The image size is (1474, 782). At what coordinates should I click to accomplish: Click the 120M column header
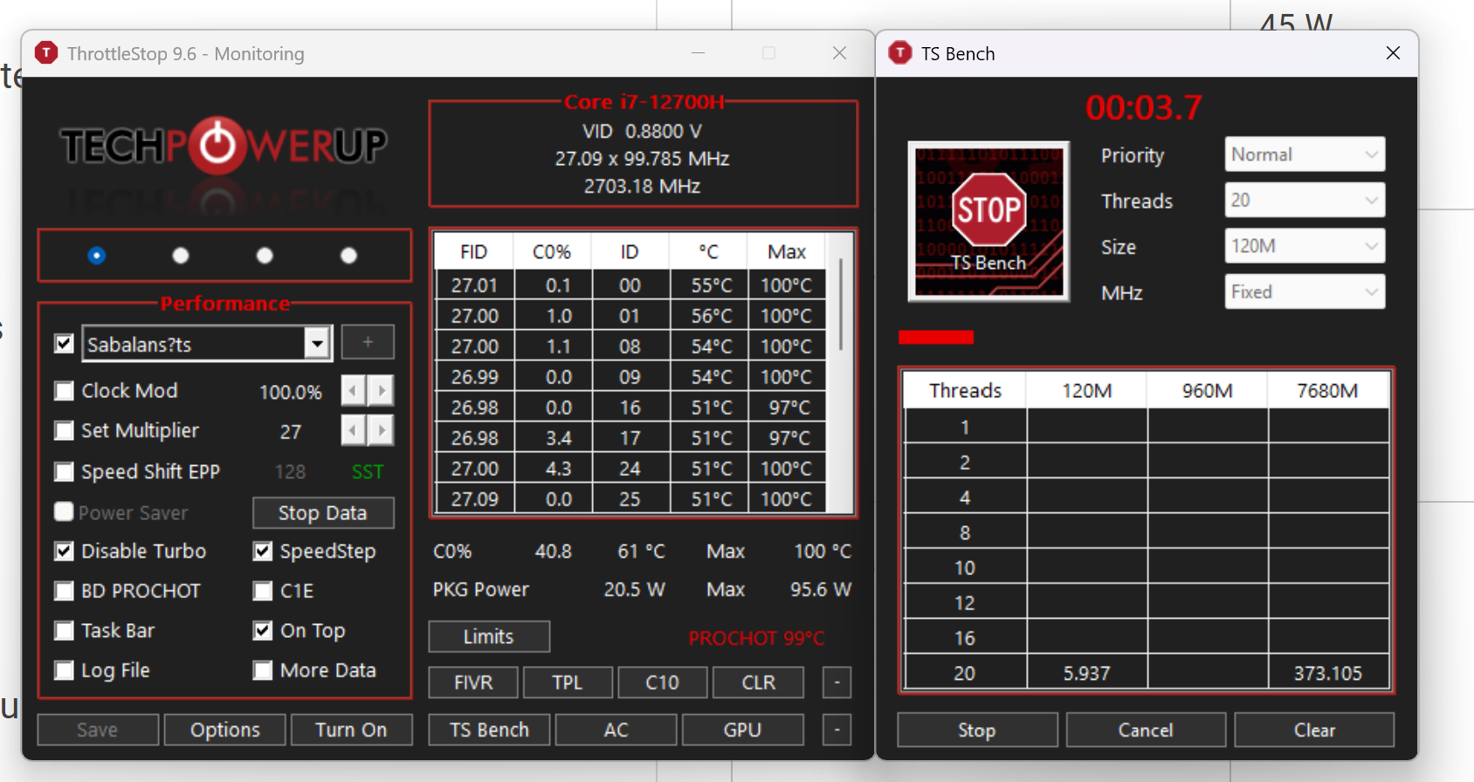click(1086, 390)
